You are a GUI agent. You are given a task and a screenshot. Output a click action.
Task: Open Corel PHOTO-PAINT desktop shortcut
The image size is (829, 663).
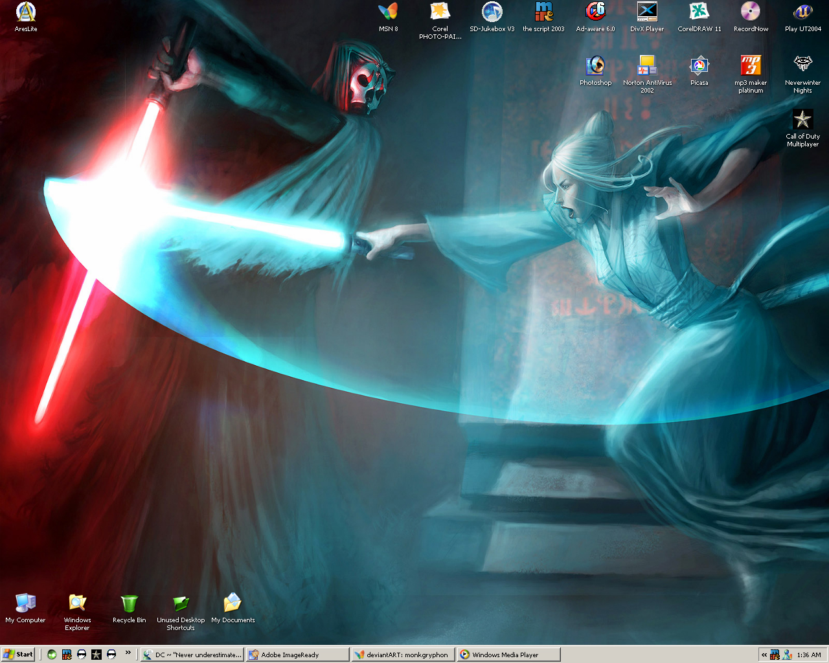click(x=440, y=21)
